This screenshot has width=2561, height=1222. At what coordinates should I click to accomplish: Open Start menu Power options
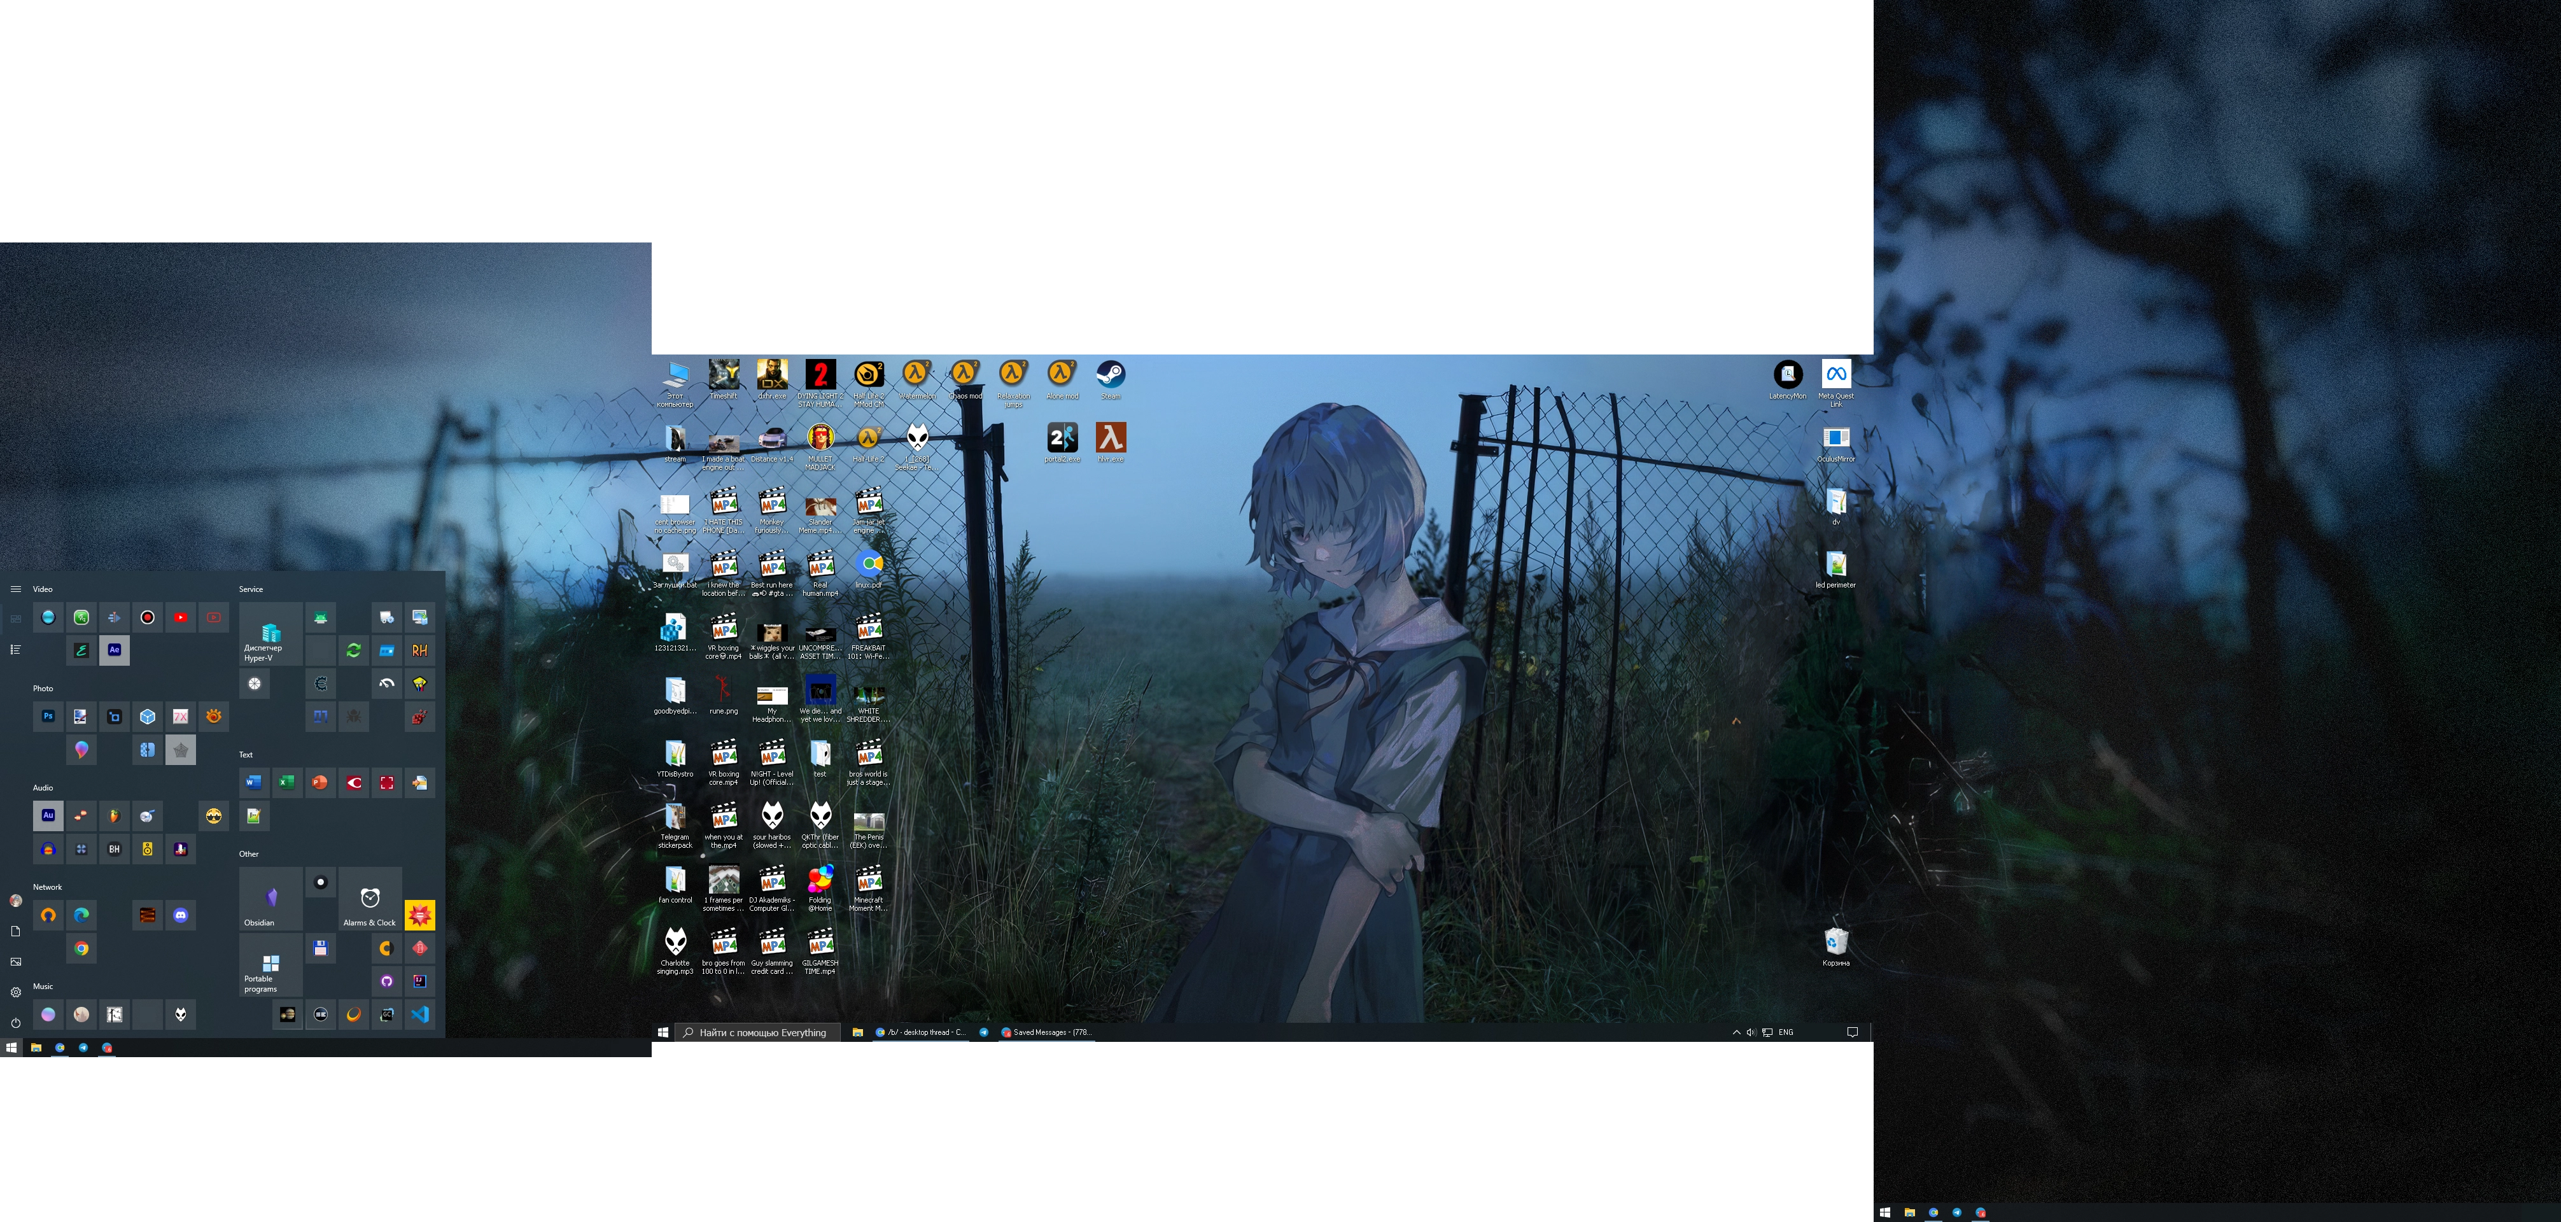16,1023
